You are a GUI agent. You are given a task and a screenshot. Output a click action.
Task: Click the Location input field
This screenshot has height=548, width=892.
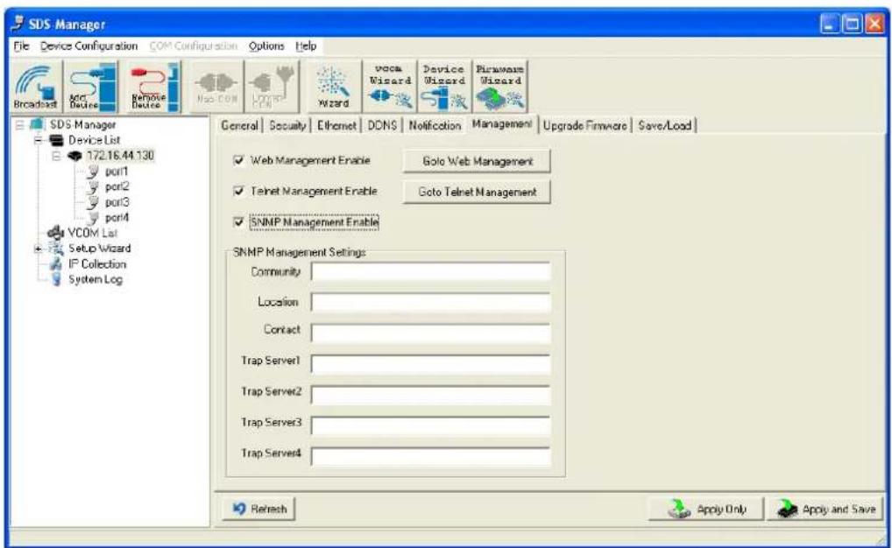click(x=430, y=302)
